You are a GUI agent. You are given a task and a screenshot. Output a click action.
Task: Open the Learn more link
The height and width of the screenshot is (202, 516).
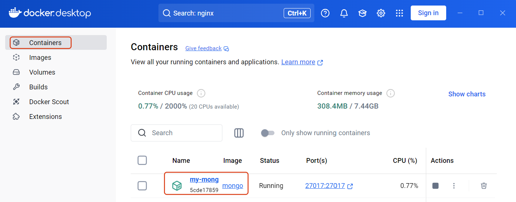298,62
